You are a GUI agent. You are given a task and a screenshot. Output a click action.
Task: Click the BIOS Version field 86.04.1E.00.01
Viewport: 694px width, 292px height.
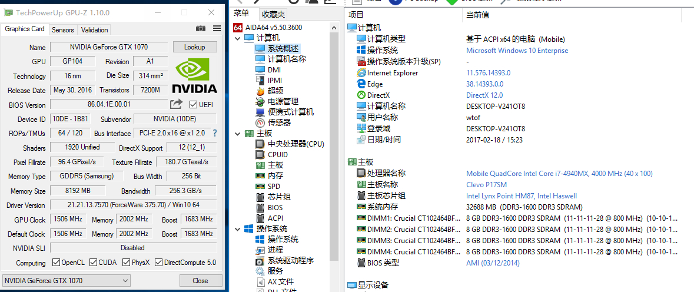tap(109, 104)
